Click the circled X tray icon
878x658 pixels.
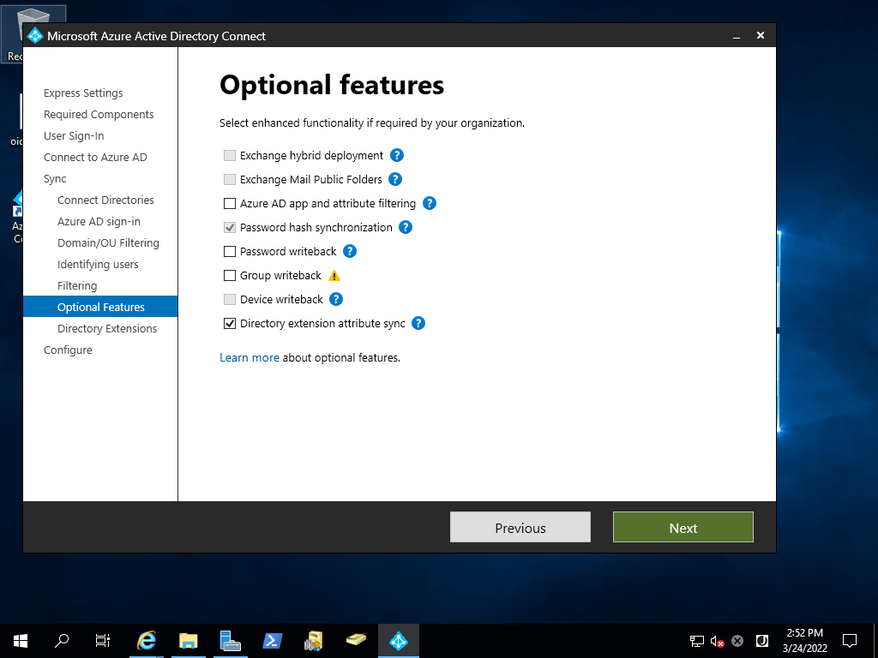737,641
